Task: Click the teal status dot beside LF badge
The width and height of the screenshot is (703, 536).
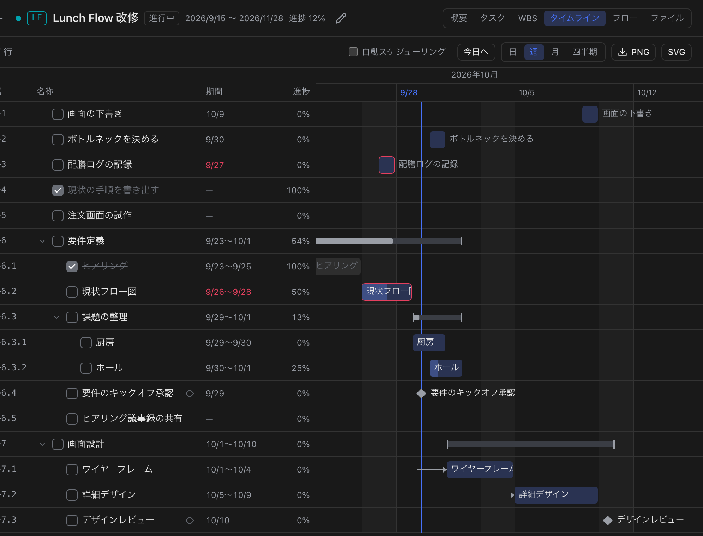Action: (18, 18)
